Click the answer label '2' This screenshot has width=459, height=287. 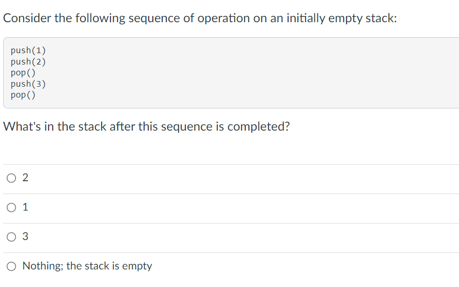point(25,178)
